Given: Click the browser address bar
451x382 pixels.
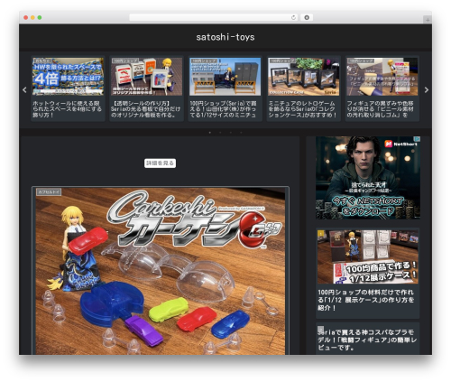Looking at the screenshot, I should [x=214, y=17].
